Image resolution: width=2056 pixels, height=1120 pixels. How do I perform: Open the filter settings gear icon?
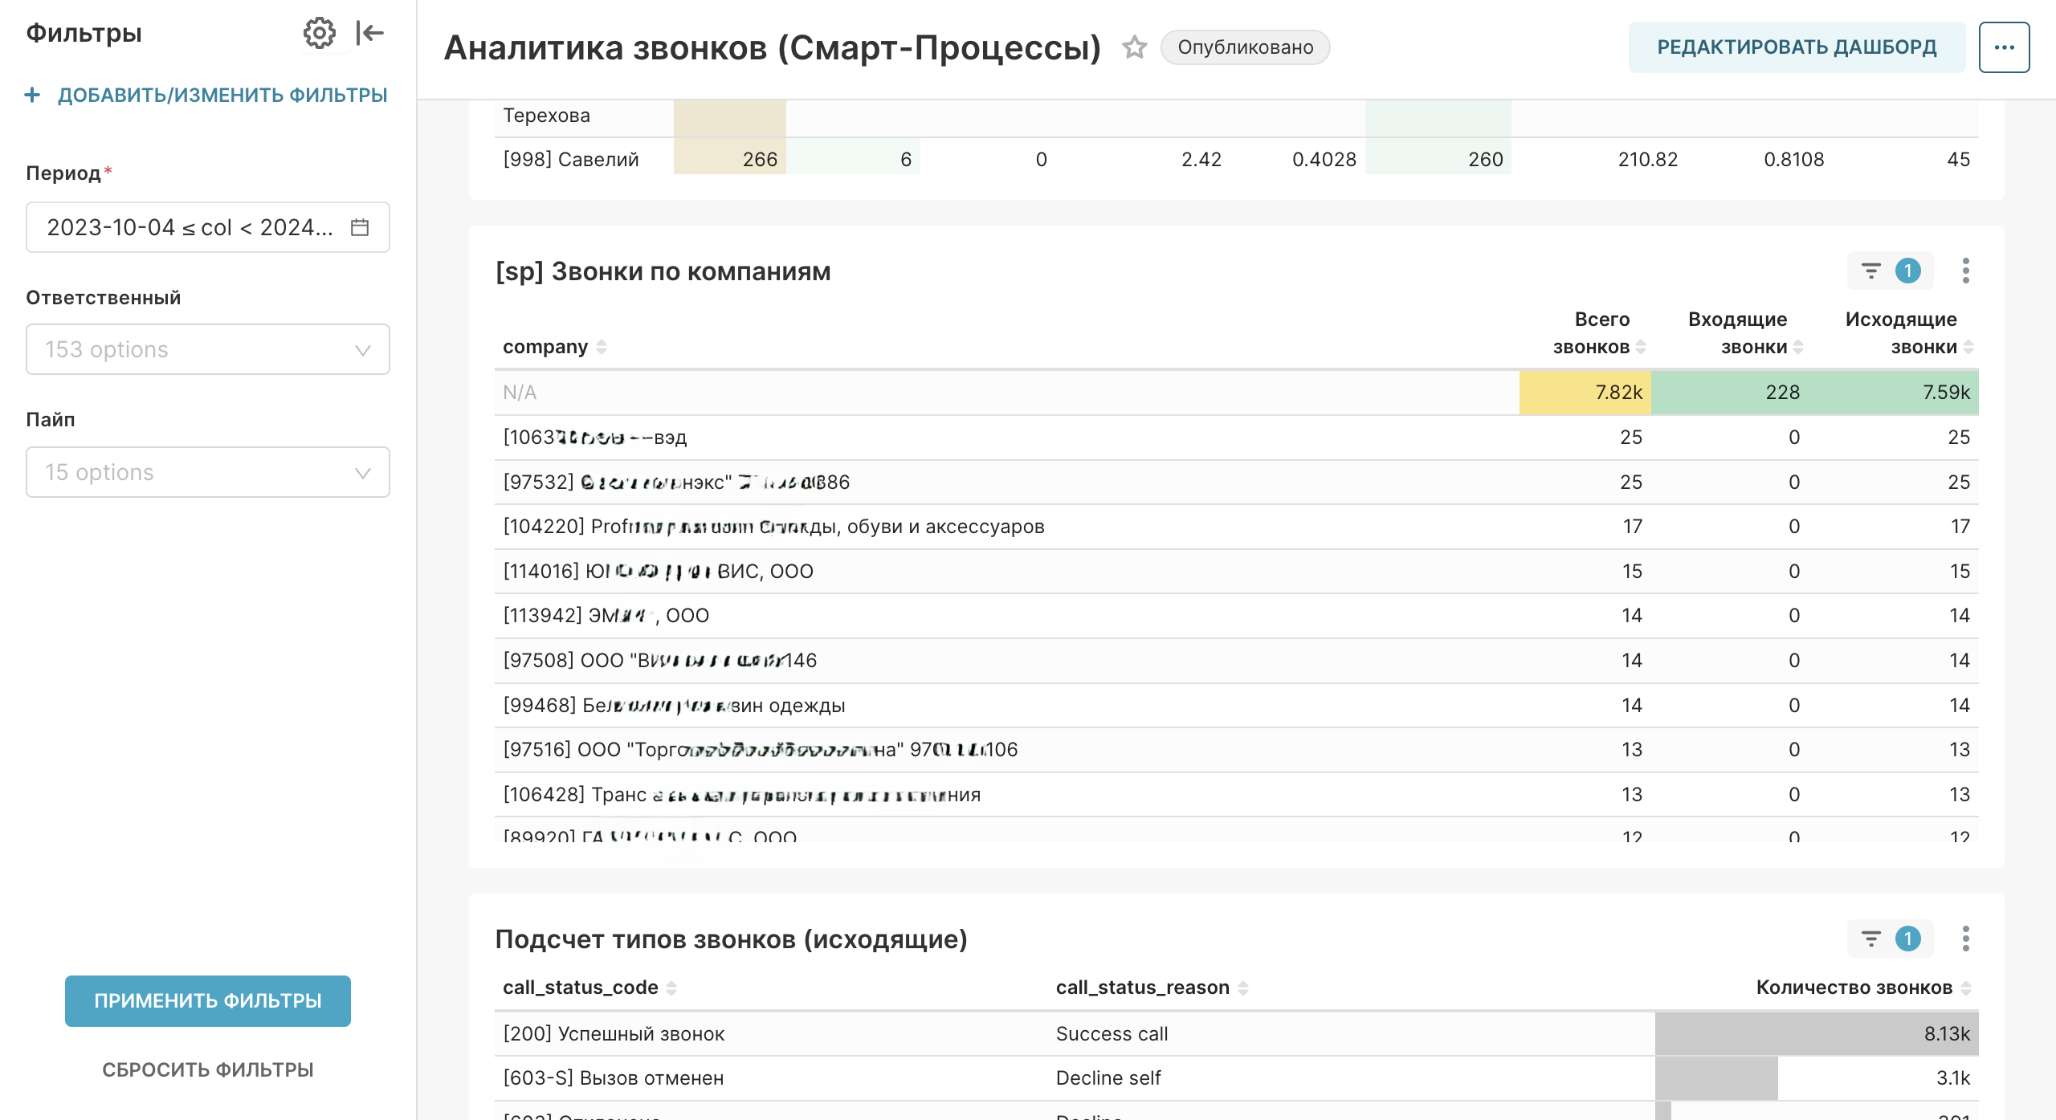point(320,33)
